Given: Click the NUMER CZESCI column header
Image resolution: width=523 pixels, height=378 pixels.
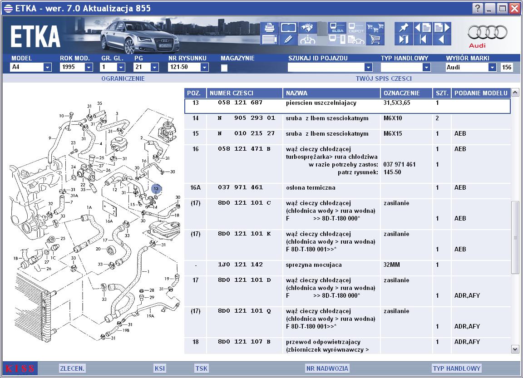Looking at the screenshot, I should [x=245, y=93].
